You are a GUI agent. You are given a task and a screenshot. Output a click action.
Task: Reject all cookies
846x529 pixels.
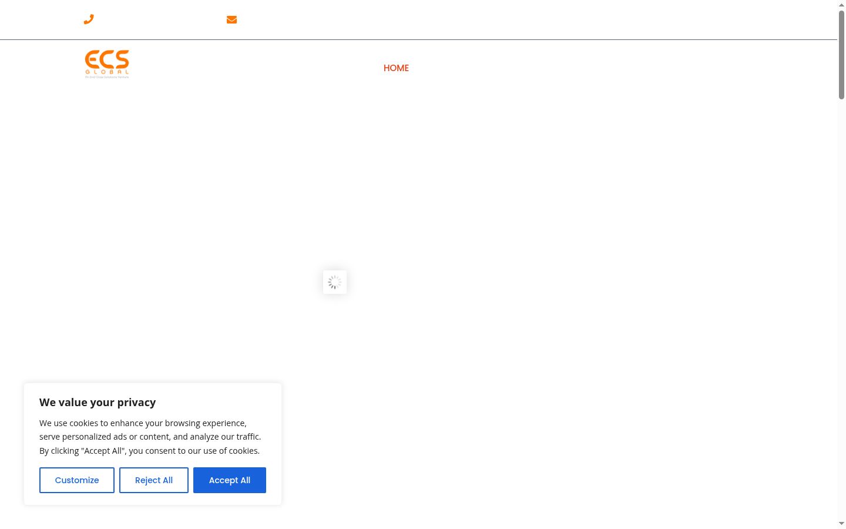[x=154, y=480]
